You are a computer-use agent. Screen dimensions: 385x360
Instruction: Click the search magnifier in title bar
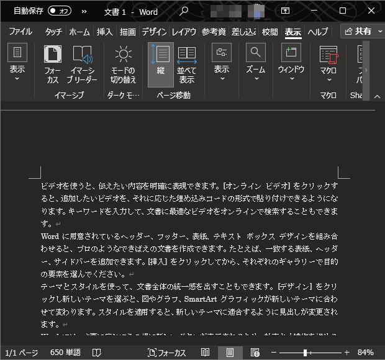184,11
